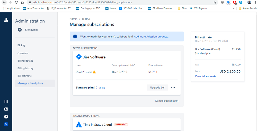Click the Jira Software diamond logo
The width and height of the screenshot is (257, 131).
[x=79, y=57]
